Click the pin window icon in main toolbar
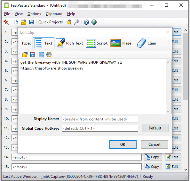This screenshot has width=190, height=181. (6, 22)
